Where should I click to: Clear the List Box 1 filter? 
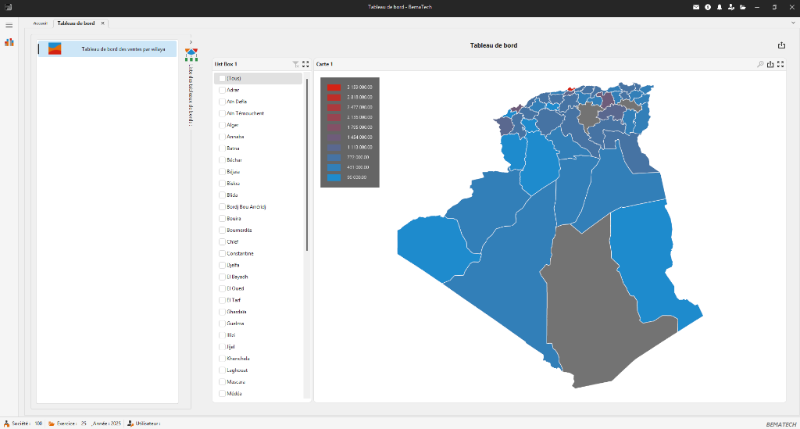[x=295, y=64]
